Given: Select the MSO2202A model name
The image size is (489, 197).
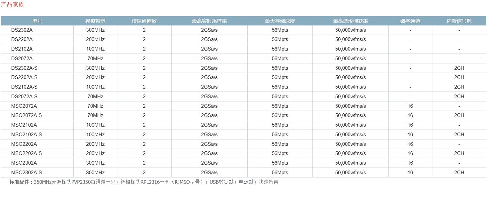Looking at the screenshot, I should (x=24, y=144).
